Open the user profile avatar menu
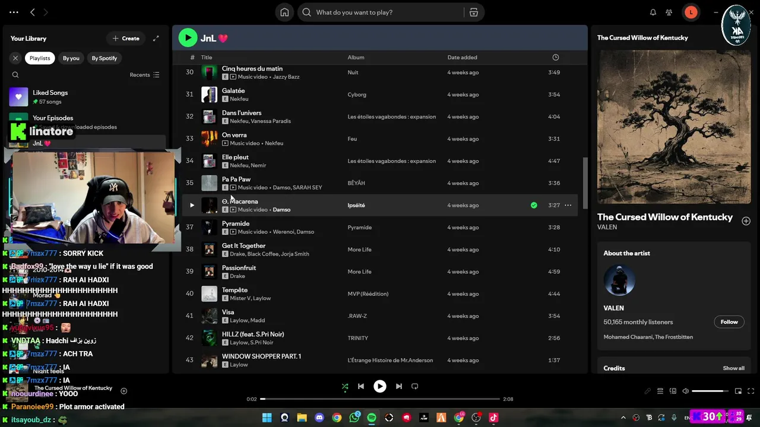The width and height of the screenshot is (760, 427). tap(691, 12)
